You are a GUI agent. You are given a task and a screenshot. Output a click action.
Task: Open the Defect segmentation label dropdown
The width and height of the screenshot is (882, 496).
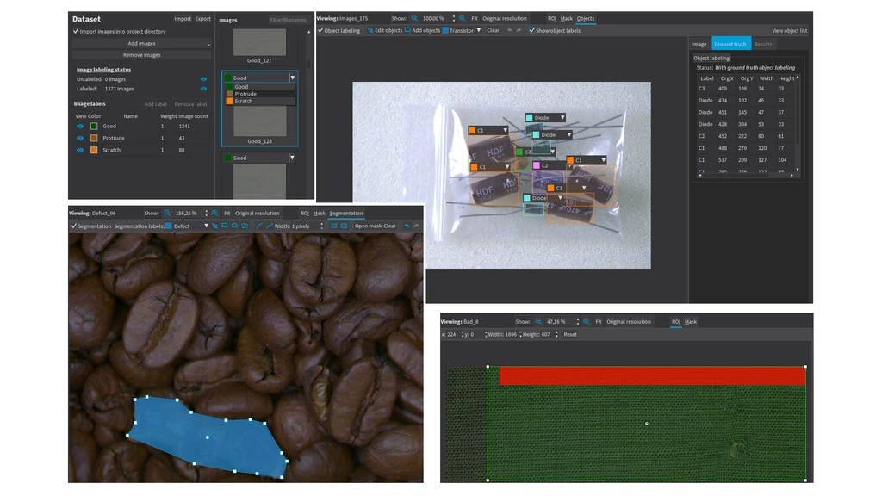[206, 226]
